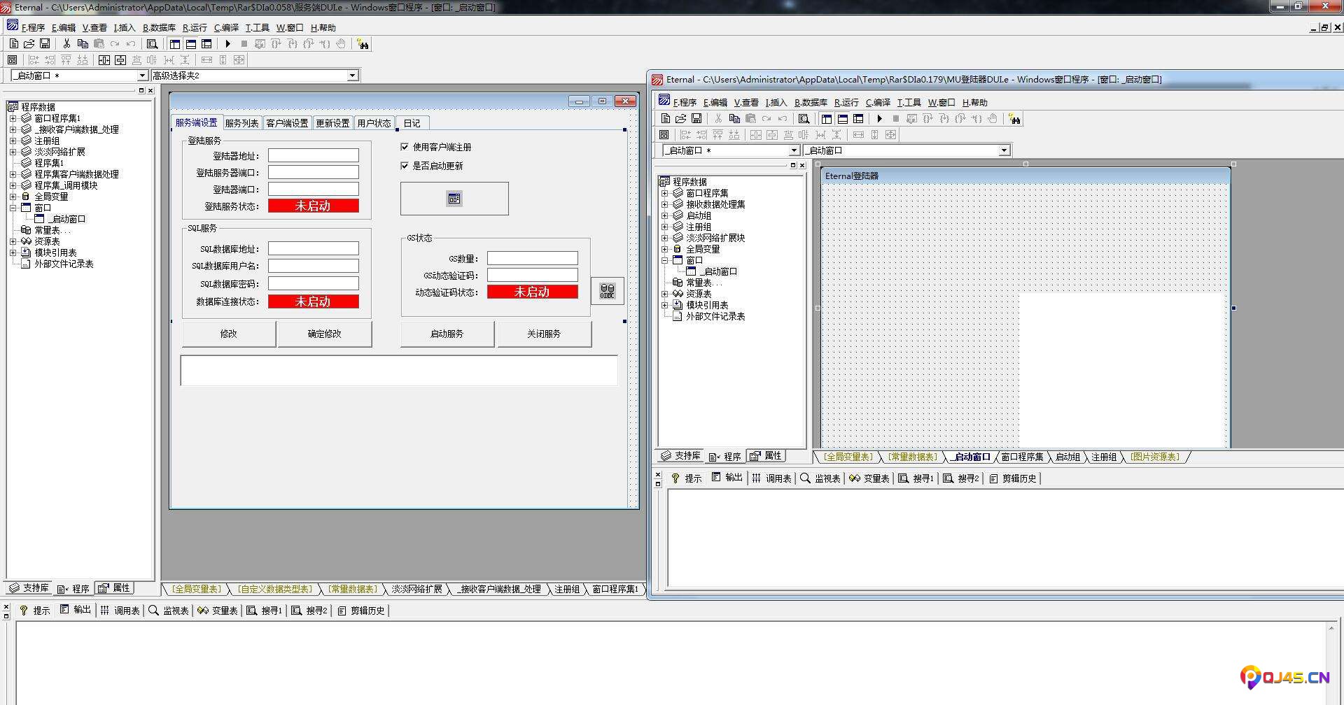Click vertical center alignment icon in left window
The height and width of the screenshot is (705, 1344).
click(120, 59)
